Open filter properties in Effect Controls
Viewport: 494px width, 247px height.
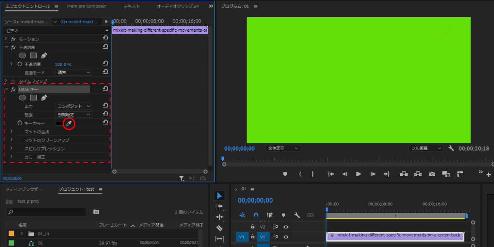(x=182, y=178)
